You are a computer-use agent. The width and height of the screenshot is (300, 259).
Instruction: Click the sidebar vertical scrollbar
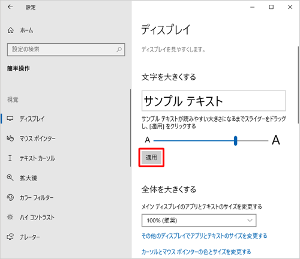point(131,128)
